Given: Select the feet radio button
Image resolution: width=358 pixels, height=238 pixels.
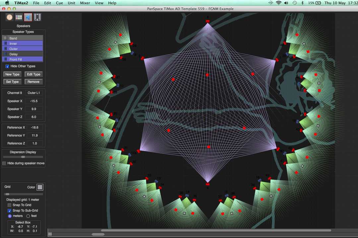Looking at the screenshot, I should (x=28, y=216).
